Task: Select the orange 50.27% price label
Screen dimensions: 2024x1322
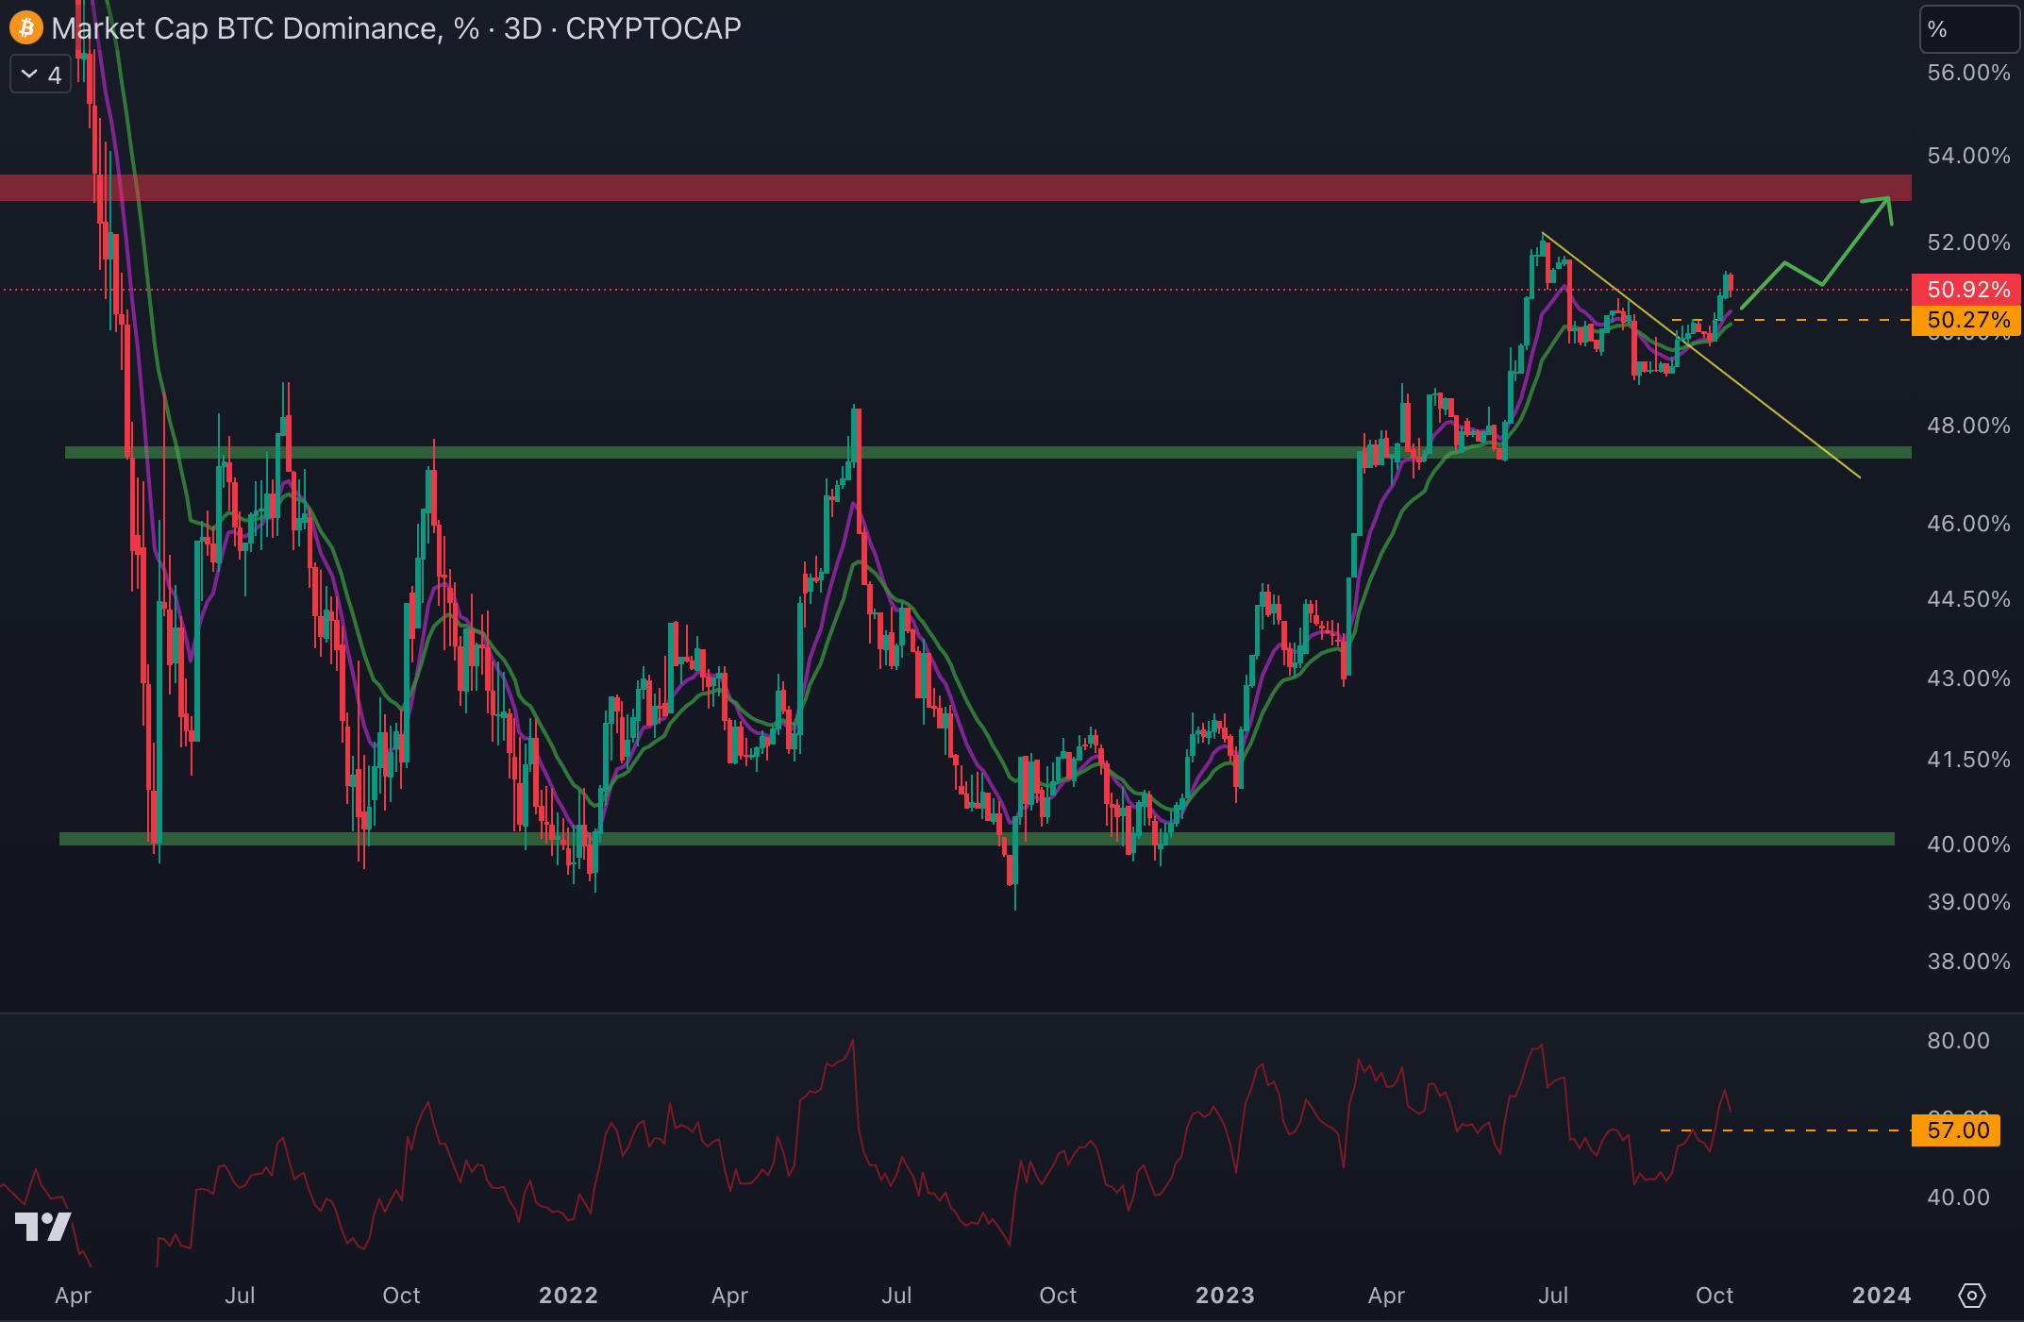Action: (1966, 321)
